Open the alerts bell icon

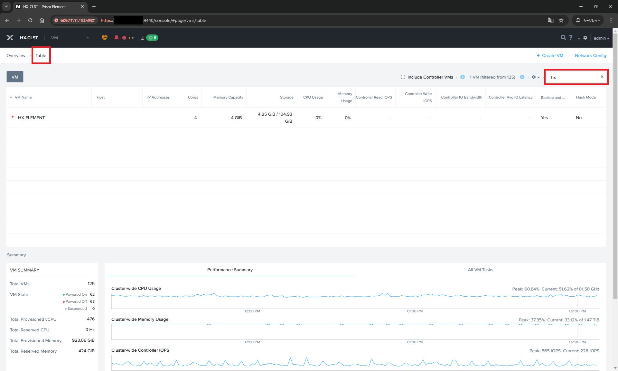pos(117,38)
